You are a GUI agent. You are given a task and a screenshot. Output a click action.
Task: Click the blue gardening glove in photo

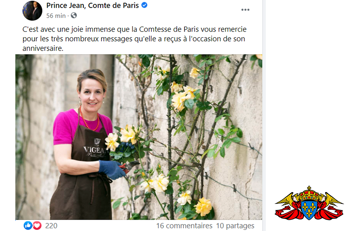click(x=112, y=169)
